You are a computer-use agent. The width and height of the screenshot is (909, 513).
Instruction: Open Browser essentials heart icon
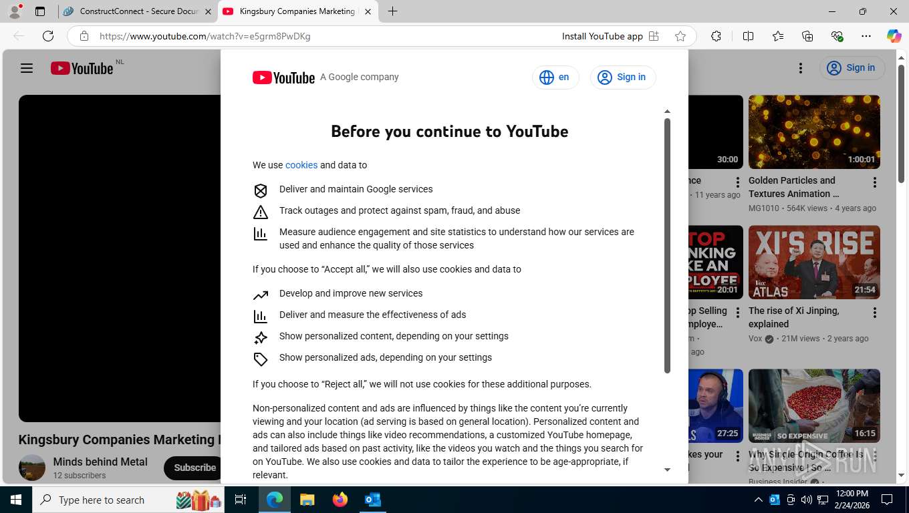click(837, 36)
